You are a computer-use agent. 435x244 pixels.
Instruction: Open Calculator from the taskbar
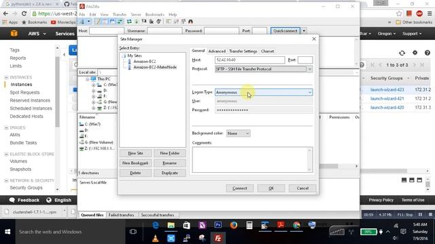(249, 225)
